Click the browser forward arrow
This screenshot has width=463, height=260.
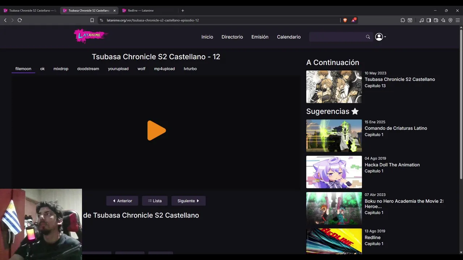coord(12,20)
